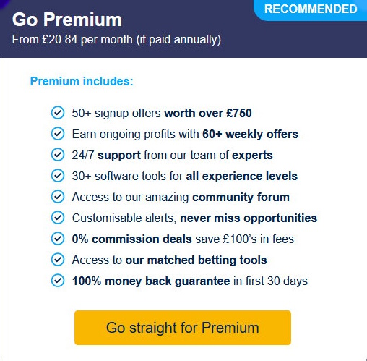Click the all experience levels text
This screenshot has height=361, width=367.
242,177
